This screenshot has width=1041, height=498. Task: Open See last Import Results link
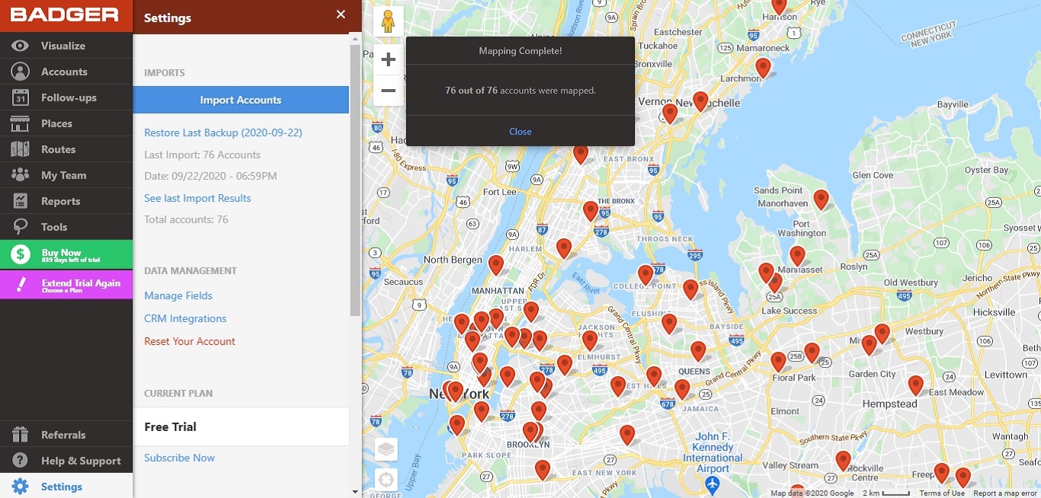coord(197,198)
